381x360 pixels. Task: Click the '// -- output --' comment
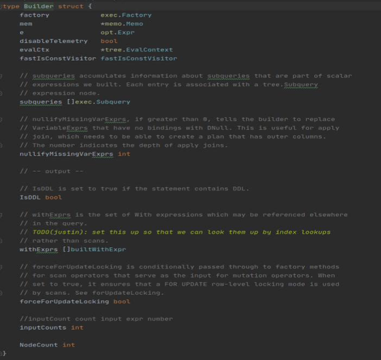point(52,172)
